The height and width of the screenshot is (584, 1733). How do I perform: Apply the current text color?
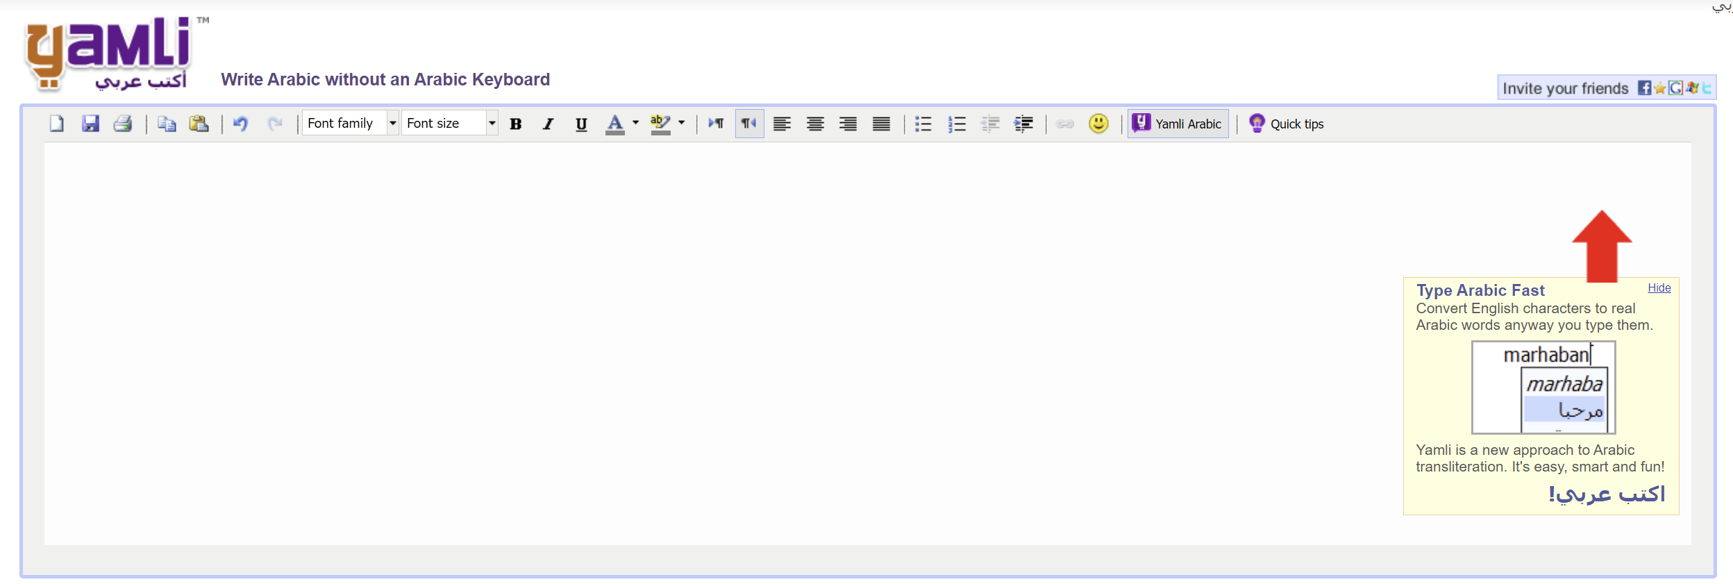tap(615, 124)
